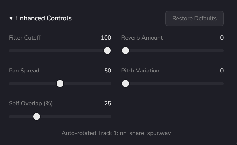Click the Pitch Variation label

click(140, 71)
